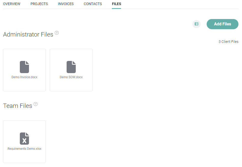Switch to list view layout icon
This screenshot has width=242, height=167.
pos(196,24)
